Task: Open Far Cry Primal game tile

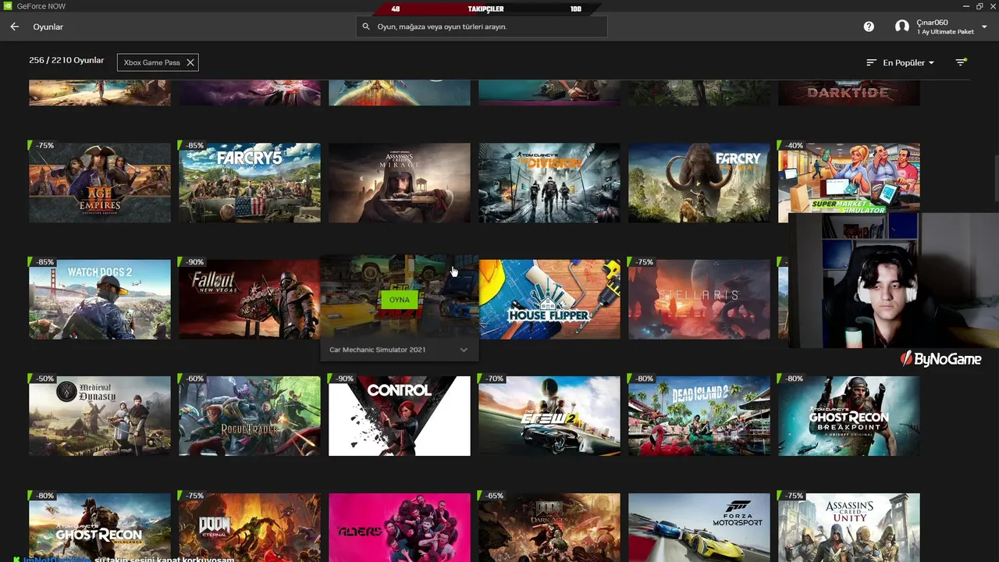Action: 699,183
